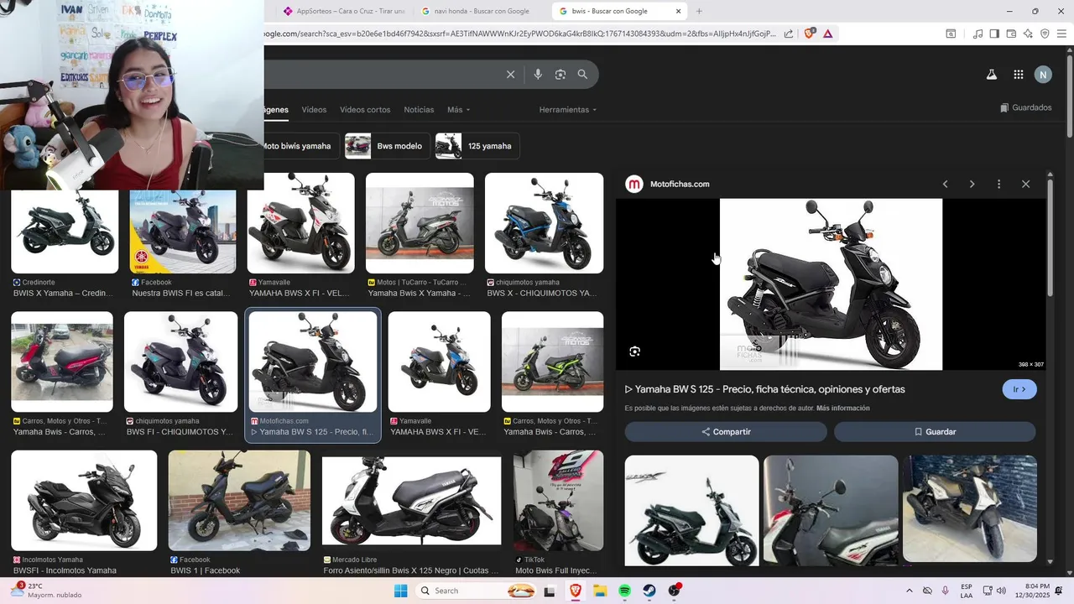
Task: Open the Yamavalle YAMAHA BWS X FI thumbnail
Action: point(300,223)
